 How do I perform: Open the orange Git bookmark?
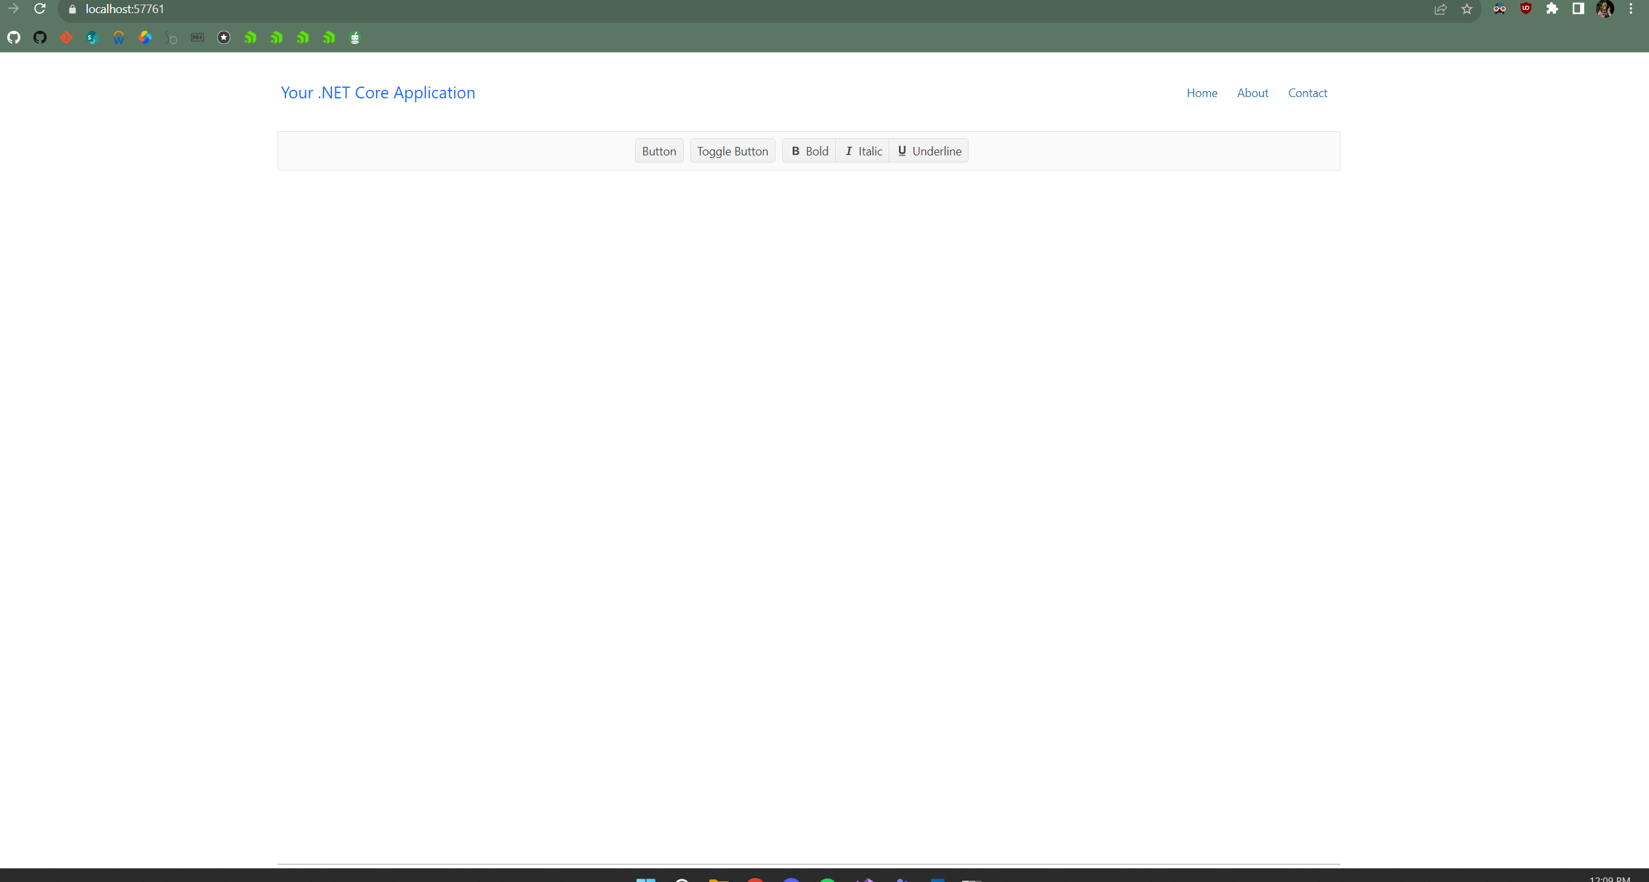pos(66,37)
